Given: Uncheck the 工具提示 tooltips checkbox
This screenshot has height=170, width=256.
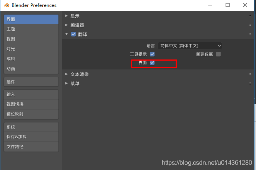Looking at the screenshot, I should (x=152, y=54).
